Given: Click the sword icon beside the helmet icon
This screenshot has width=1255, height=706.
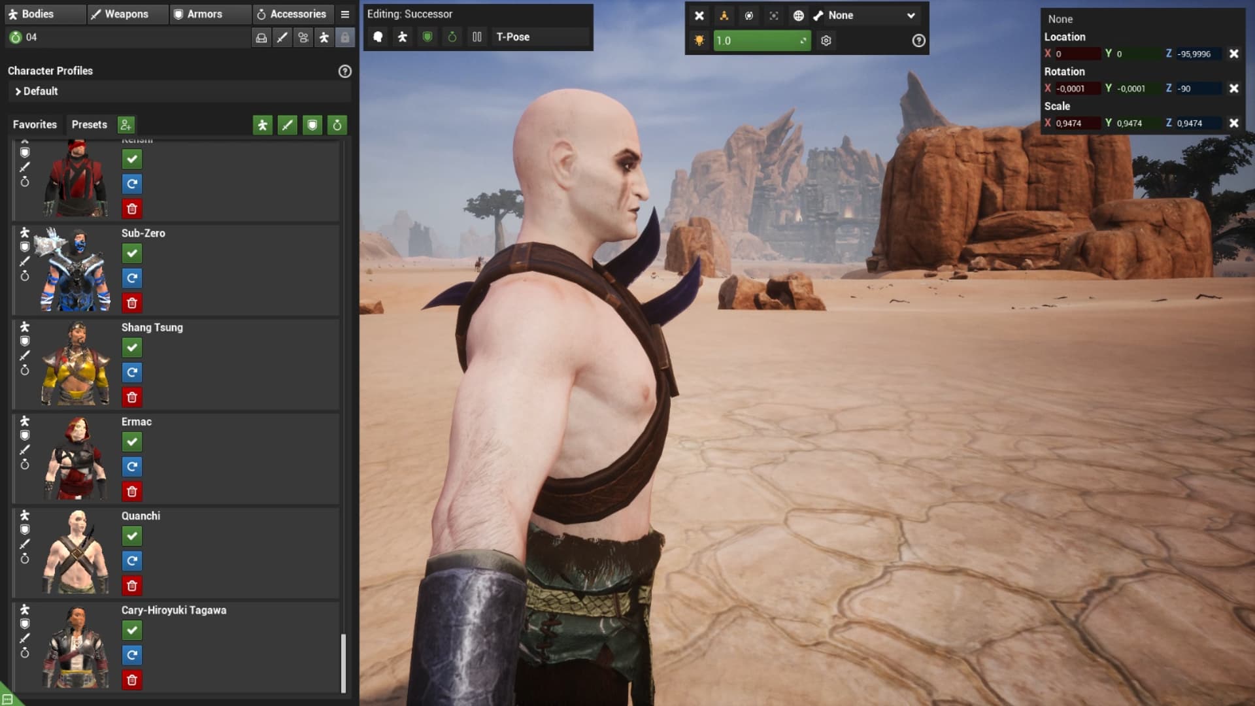Looking at the screenshot, I should (282, 38).
